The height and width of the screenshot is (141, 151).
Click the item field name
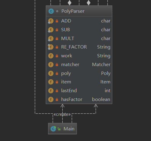pos(66,82)
